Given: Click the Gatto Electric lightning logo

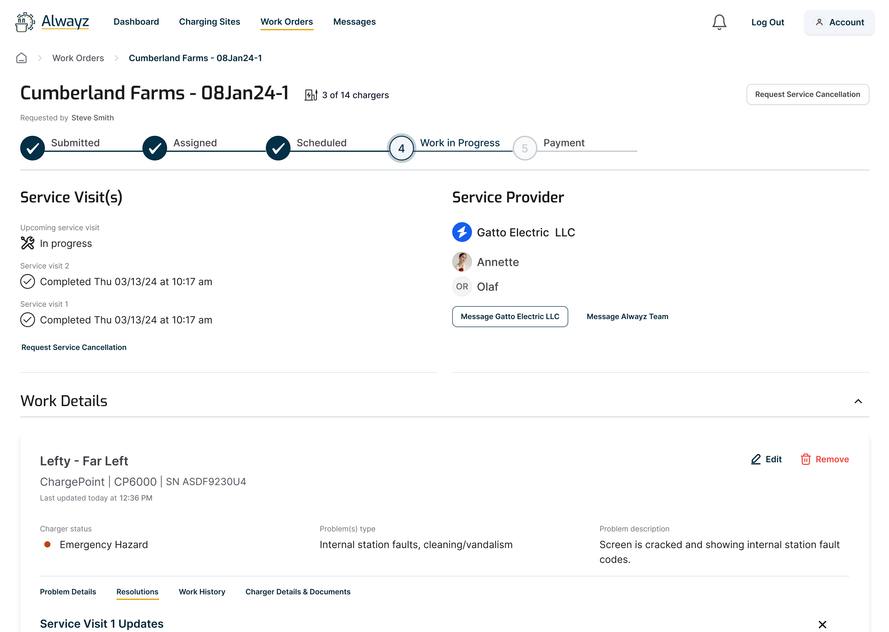Looking at the screenshot, I should [x=462, y=232].
